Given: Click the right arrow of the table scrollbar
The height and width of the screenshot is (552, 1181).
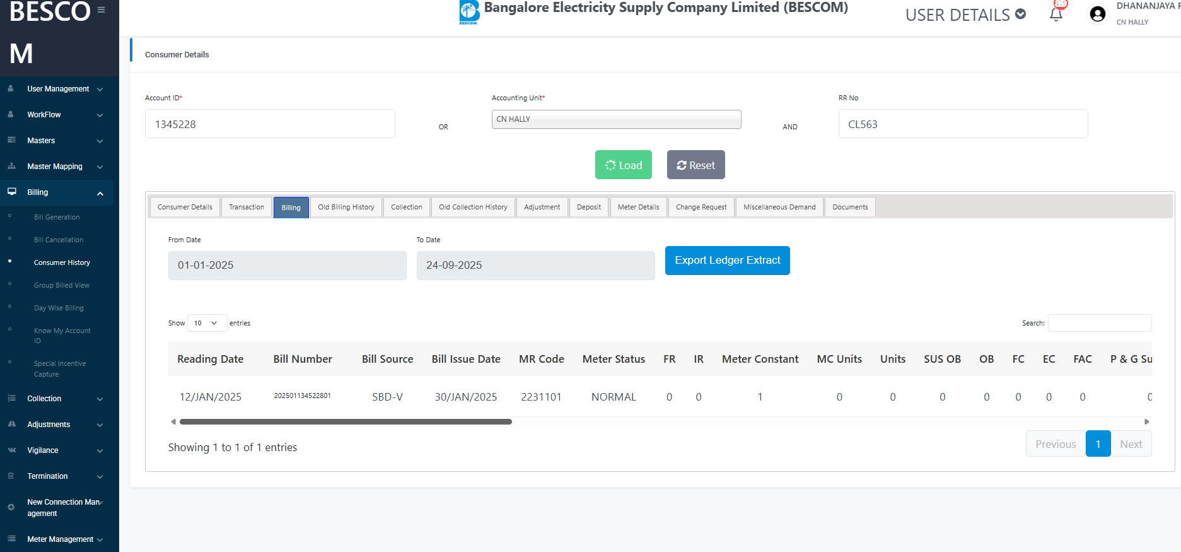Looking at the screenshot, I should tap(1147, 421).
